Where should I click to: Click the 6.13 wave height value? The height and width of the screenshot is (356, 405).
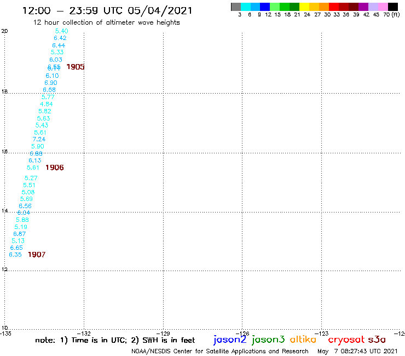pyautogui.click(x=35, y=160)
